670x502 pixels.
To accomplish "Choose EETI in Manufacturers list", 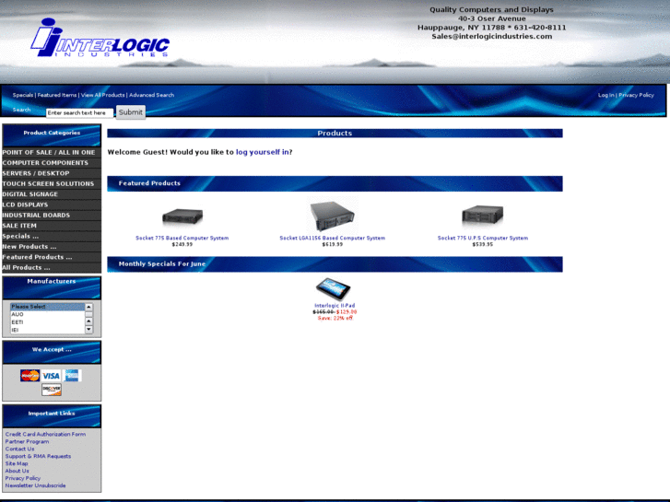I will click(47, 322).
